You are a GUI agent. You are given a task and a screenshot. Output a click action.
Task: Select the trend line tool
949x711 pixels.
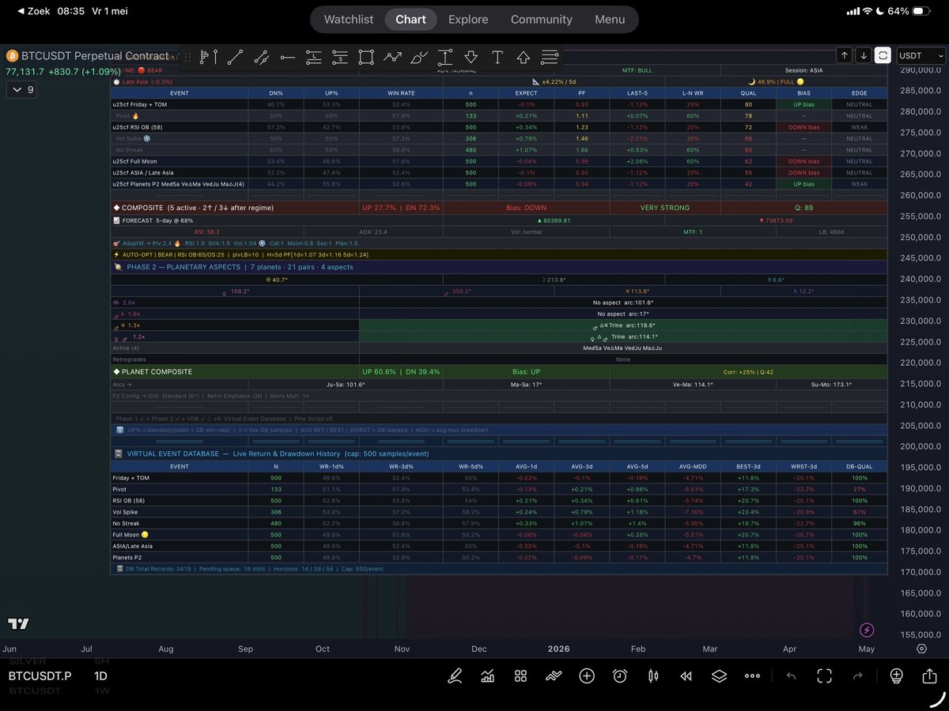click(235, 57)
